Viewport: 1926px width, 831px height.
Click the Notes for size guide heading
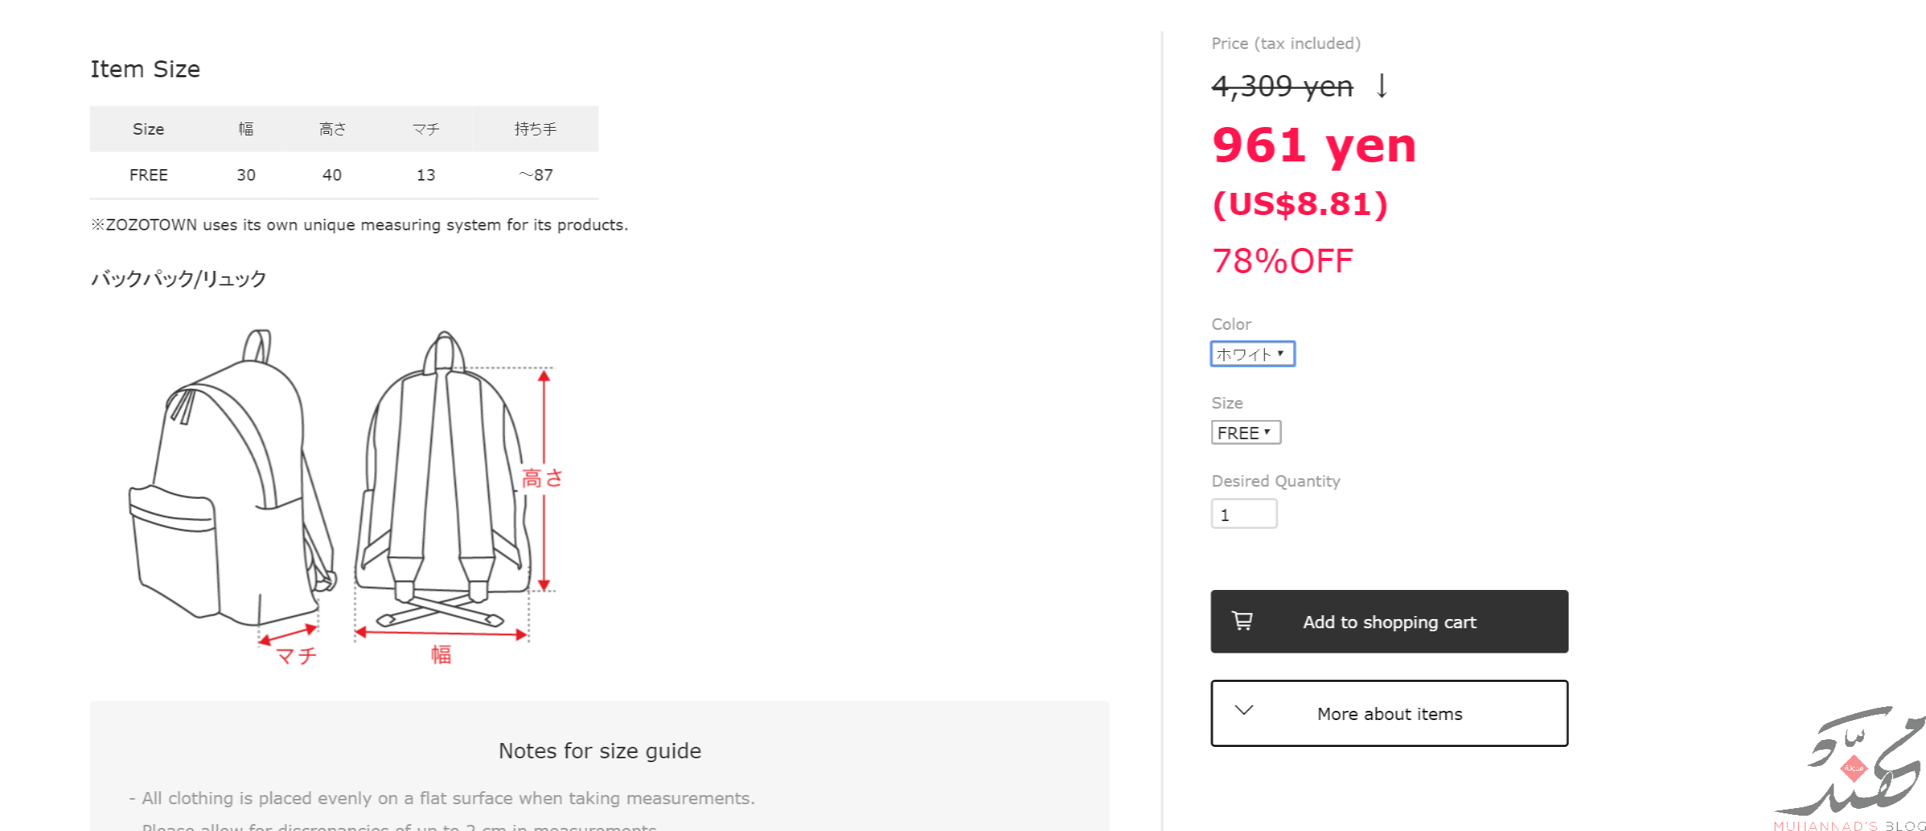[x=599, y=751]
